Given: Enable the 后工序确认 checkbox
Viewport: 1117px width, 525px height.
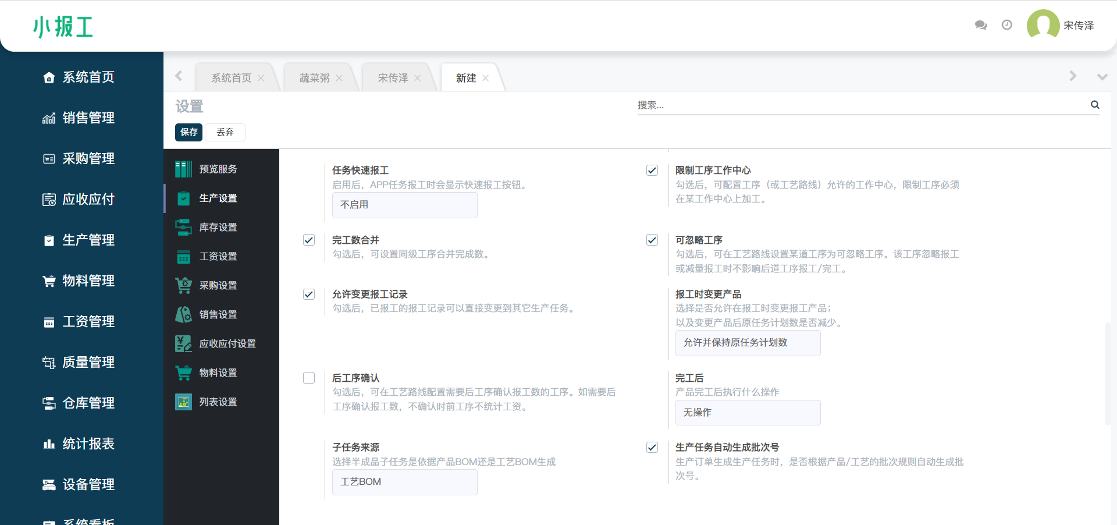Looking at the screenshot, I should coord(309,378).
